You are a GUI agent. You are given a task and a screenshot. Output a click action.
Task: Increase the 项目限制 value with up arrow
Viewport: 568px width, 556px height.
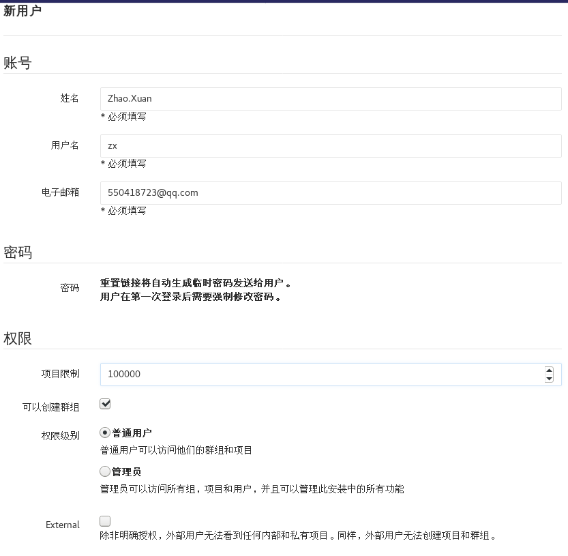[549, 370]
